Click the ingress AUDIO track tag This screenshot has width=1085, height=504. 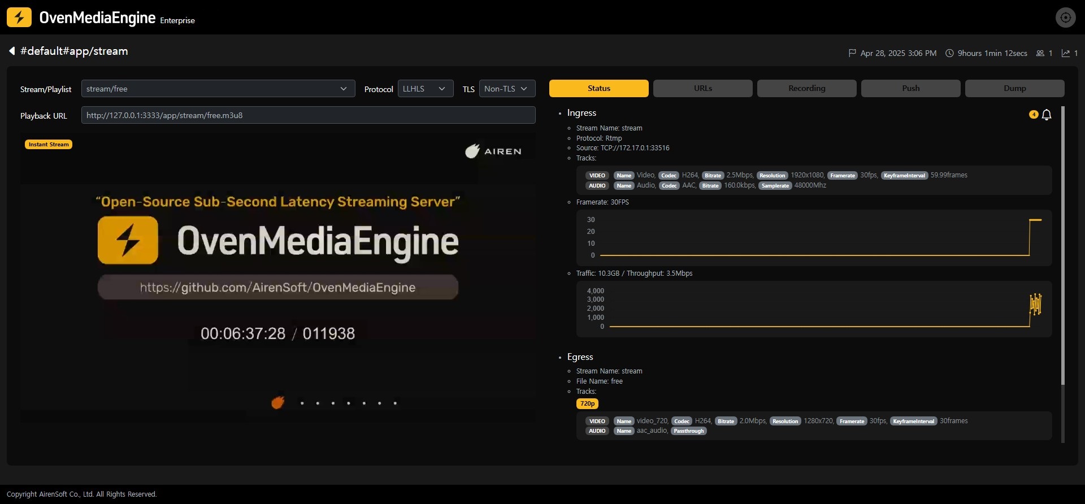pyautogui.click(x=597, y=185)
